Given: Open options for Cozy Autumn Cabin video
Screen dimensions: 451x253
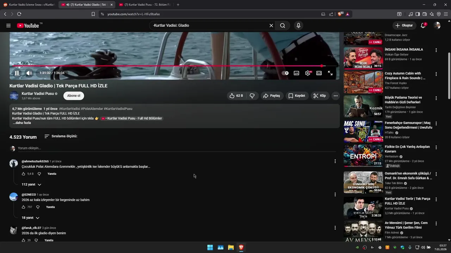Looking at the screenshot, I should [436, 74].
